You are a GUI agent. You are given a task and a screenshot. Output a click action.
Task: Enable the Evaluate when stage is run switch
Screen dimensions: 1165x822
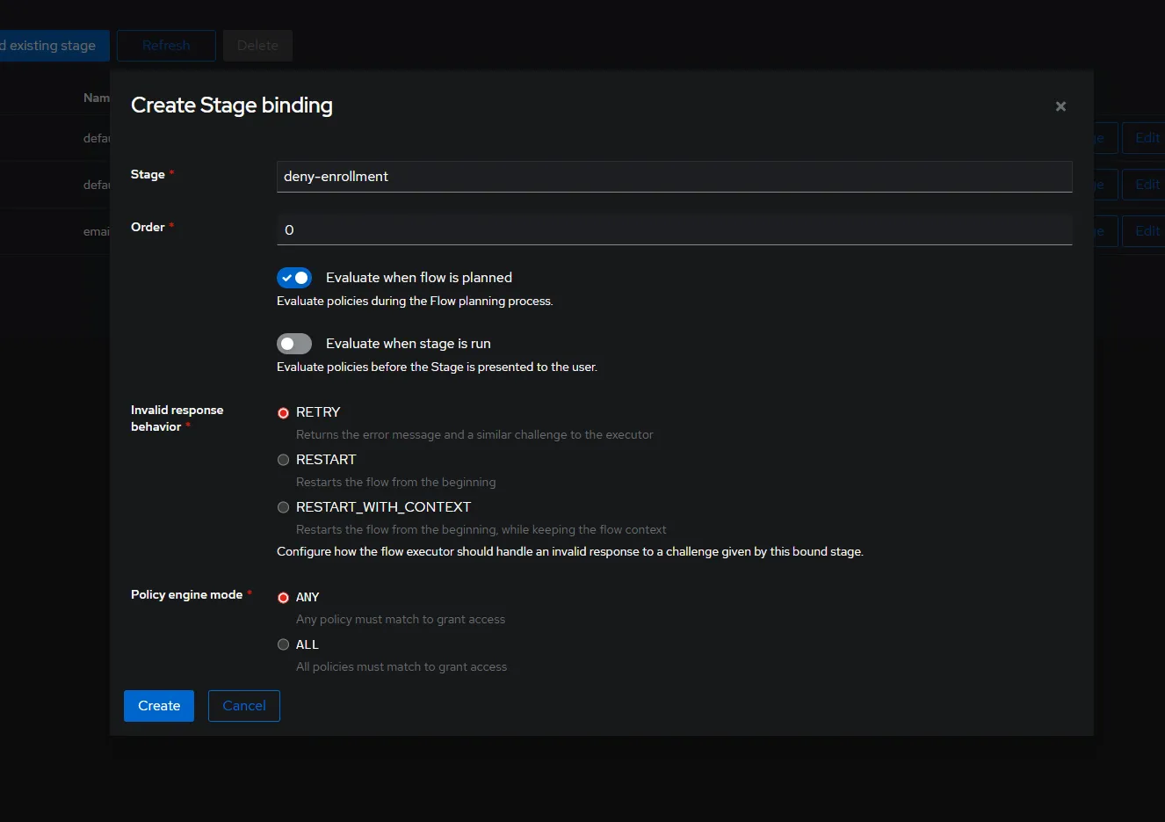click(x=294, y=344)
